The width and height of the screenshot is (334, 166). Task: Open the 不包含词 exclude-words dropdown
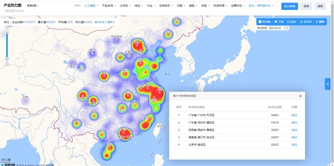[109, 6]
